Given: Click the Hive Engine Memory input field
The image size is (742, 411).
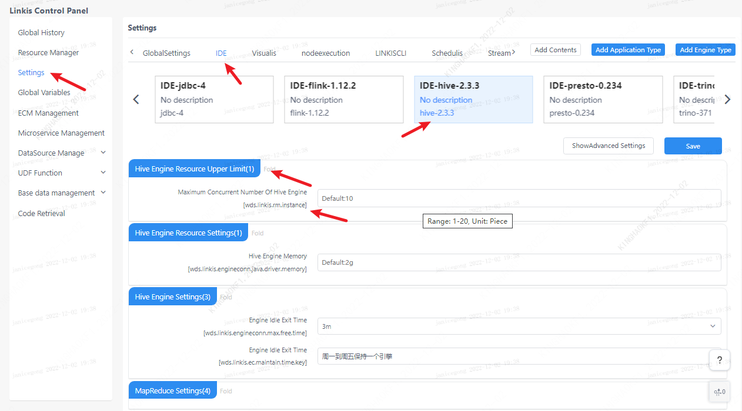Looking at the screenshot, I should point(519,262).
